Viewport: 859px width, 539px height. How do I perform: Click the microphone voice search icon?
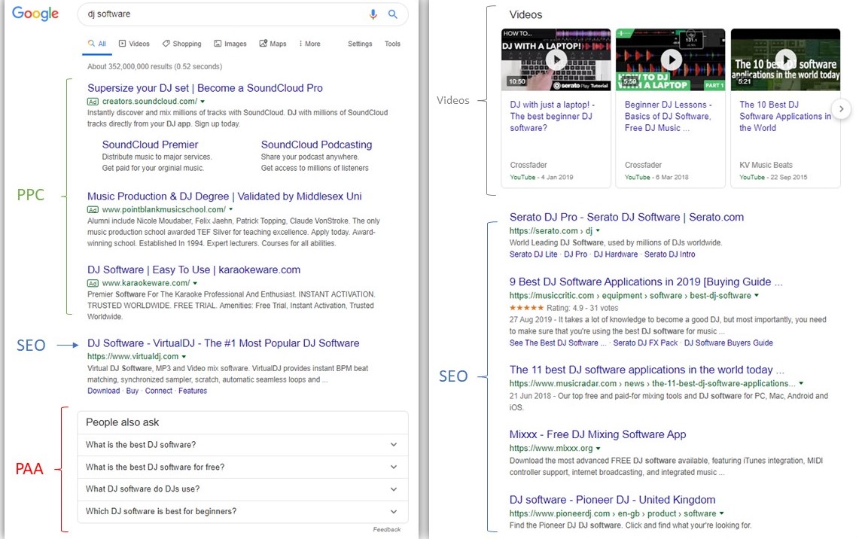(x=373, y=14)
